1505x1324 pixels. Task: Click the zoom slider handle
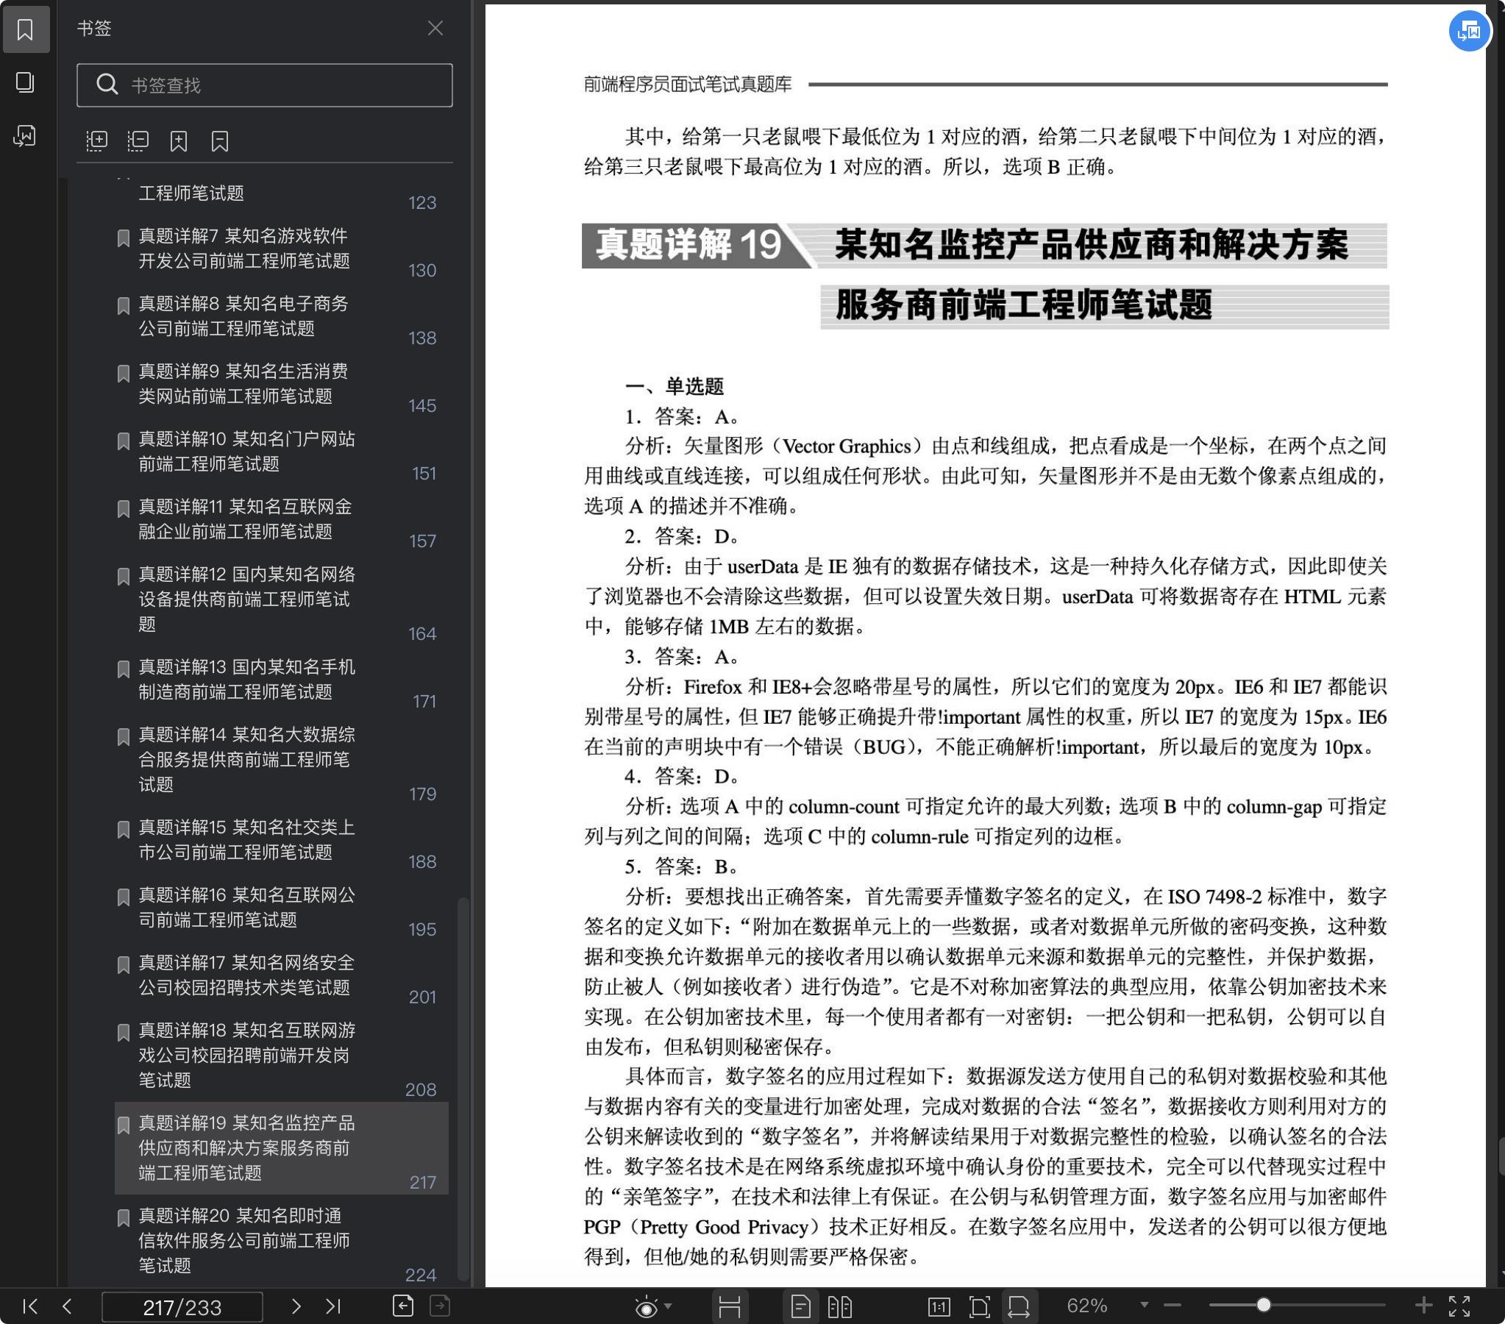[x=1264, y=1305]
